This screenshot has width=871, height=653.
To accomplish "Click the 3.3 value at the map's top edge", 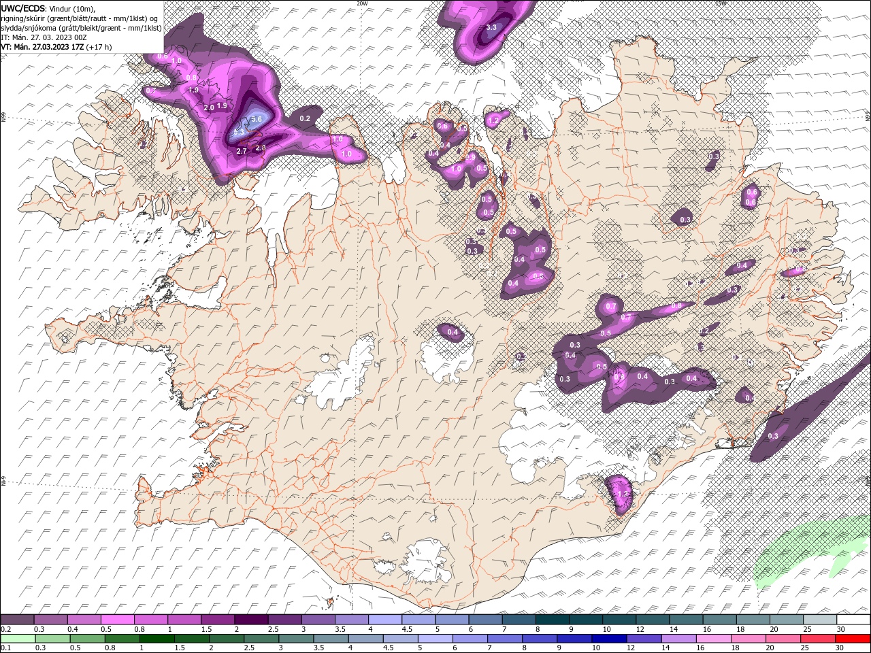I will [492, 27].
